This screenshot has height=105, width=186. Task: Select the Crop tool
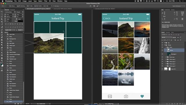[2, 22]
